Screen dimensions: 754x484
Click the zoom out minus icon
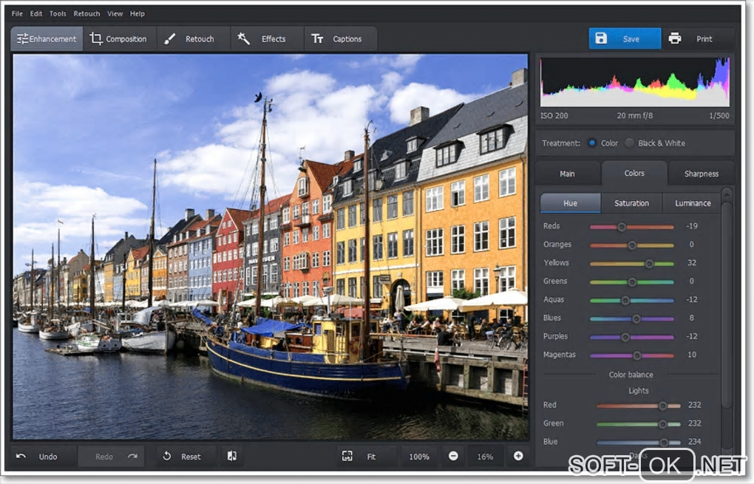452,456
